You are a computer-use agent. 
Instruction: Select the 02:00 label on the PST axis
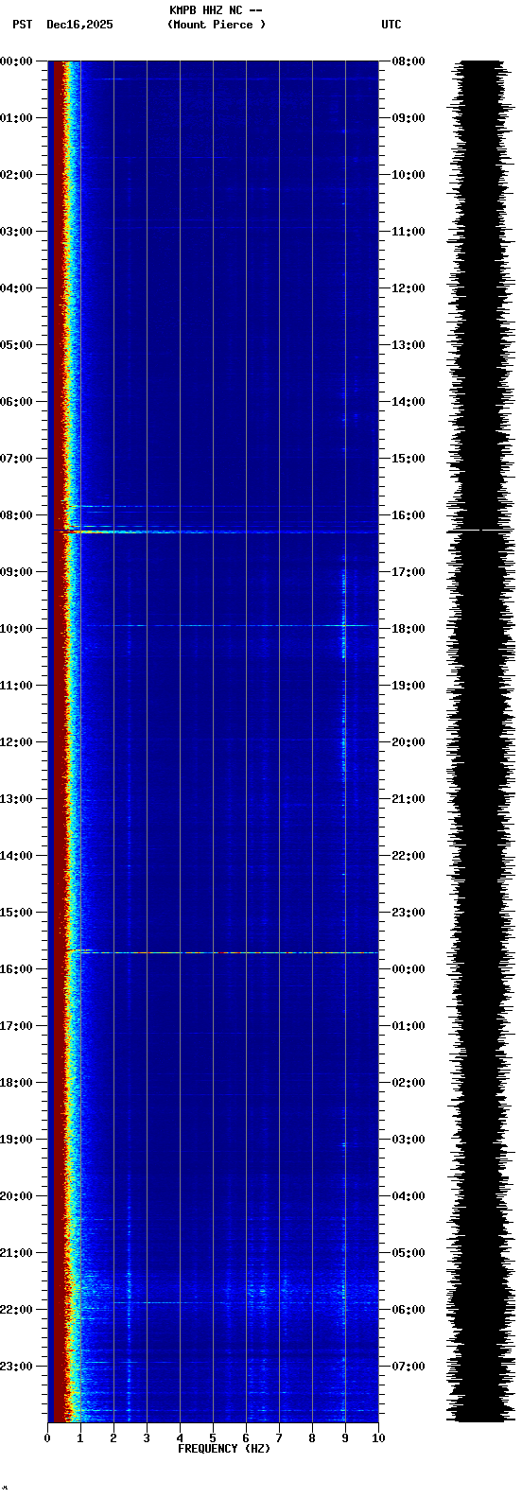tap(17, 175)
